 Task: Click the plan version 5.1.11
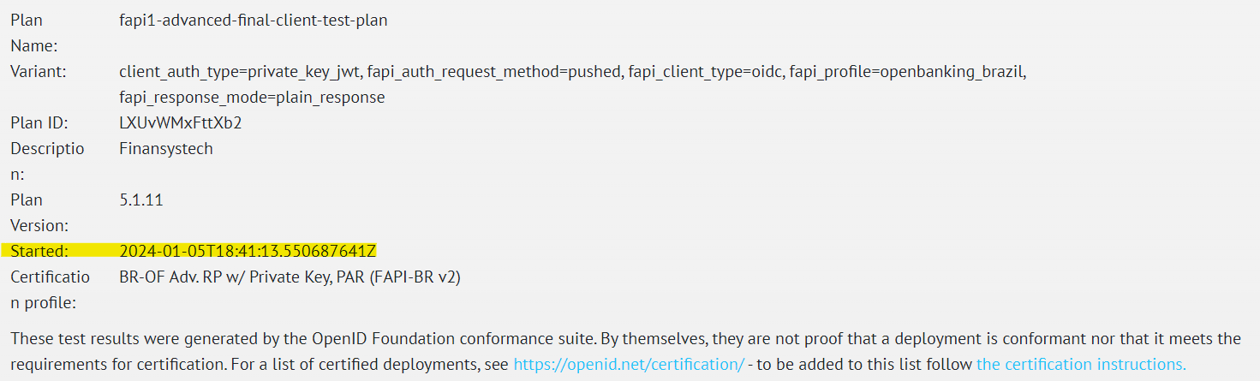point(140,199)
